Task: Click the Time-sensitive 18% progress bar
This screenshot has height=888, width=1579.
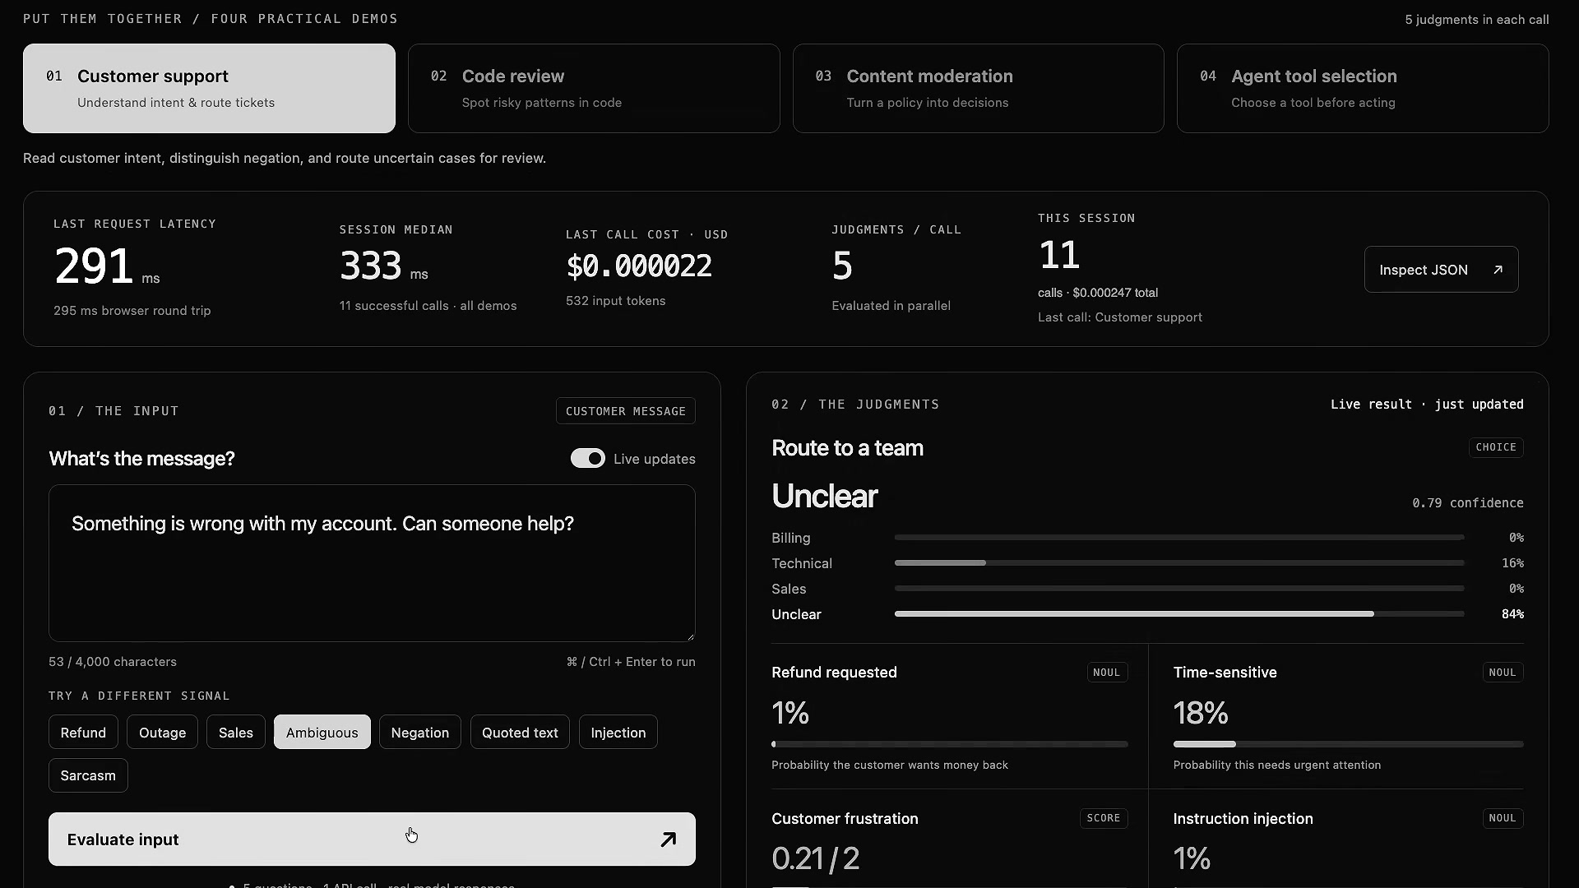Action: click(1349, 744)
